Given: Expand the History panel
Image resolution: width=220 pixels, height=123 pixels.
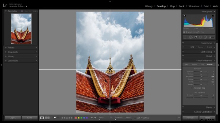Looking at the screenshot, I should pyautogui.click(x=6, y=56).
